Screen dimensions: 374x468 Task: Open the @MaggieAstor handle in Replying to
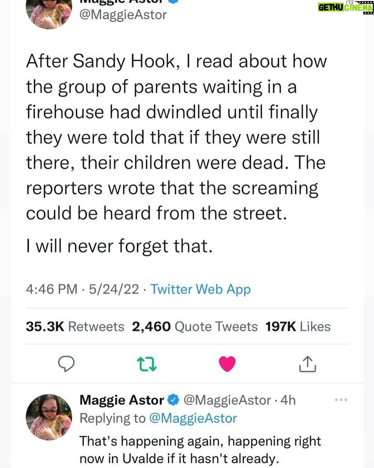coord(193,418)
